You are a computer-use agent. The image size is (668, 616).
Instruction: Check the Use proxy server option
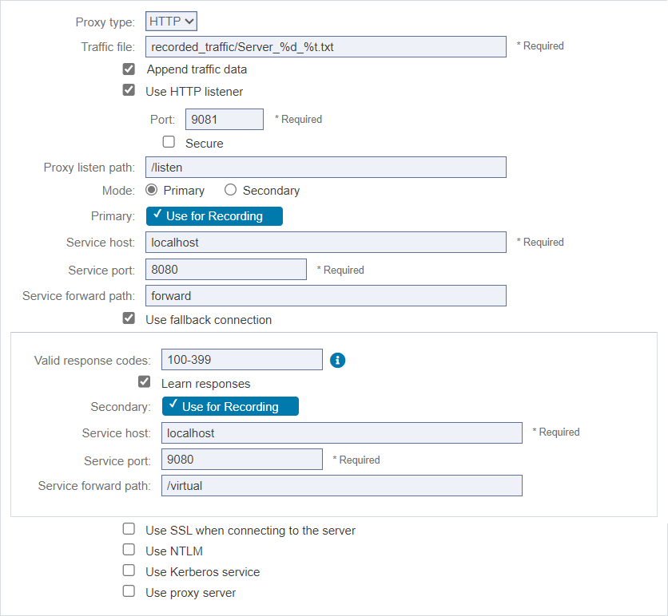[129, 591]
